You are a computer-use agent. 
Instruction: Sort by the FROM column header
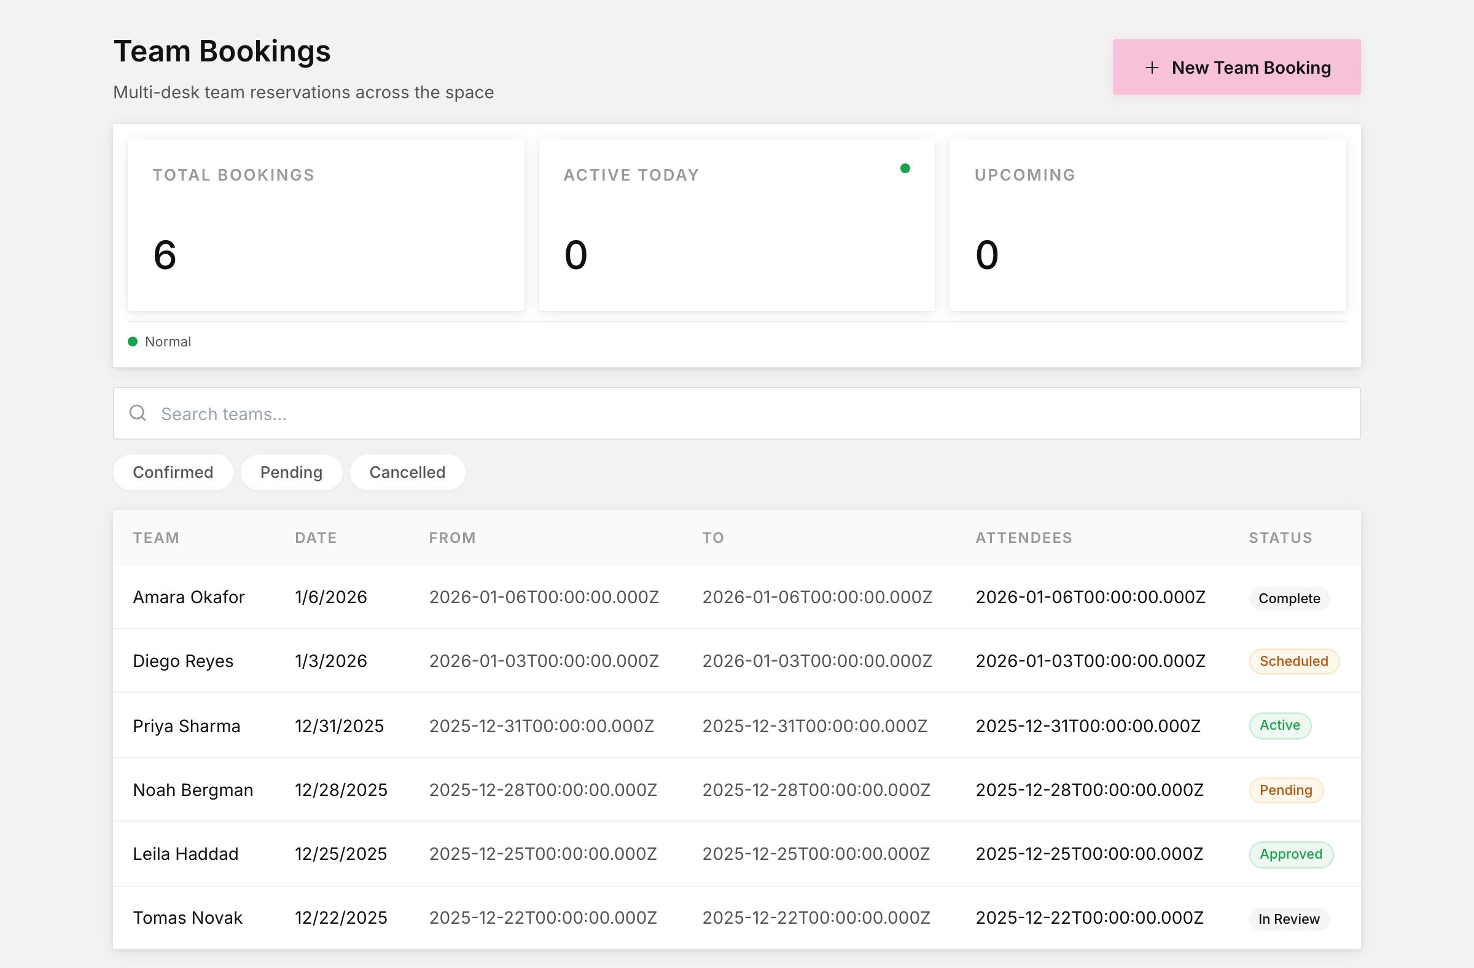coord(452,538)
